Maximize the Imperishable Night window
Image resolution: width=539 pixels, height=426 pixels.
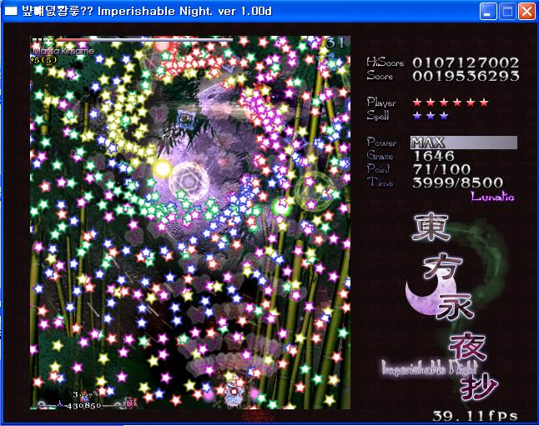click(x=507, y=12)
